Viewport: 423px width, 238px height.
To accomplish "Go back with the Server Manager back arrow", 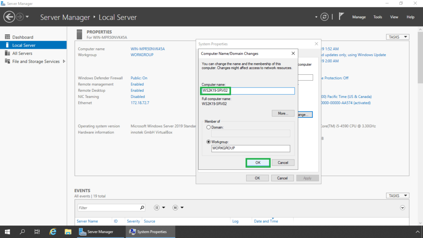I will [x=9, y=17].
